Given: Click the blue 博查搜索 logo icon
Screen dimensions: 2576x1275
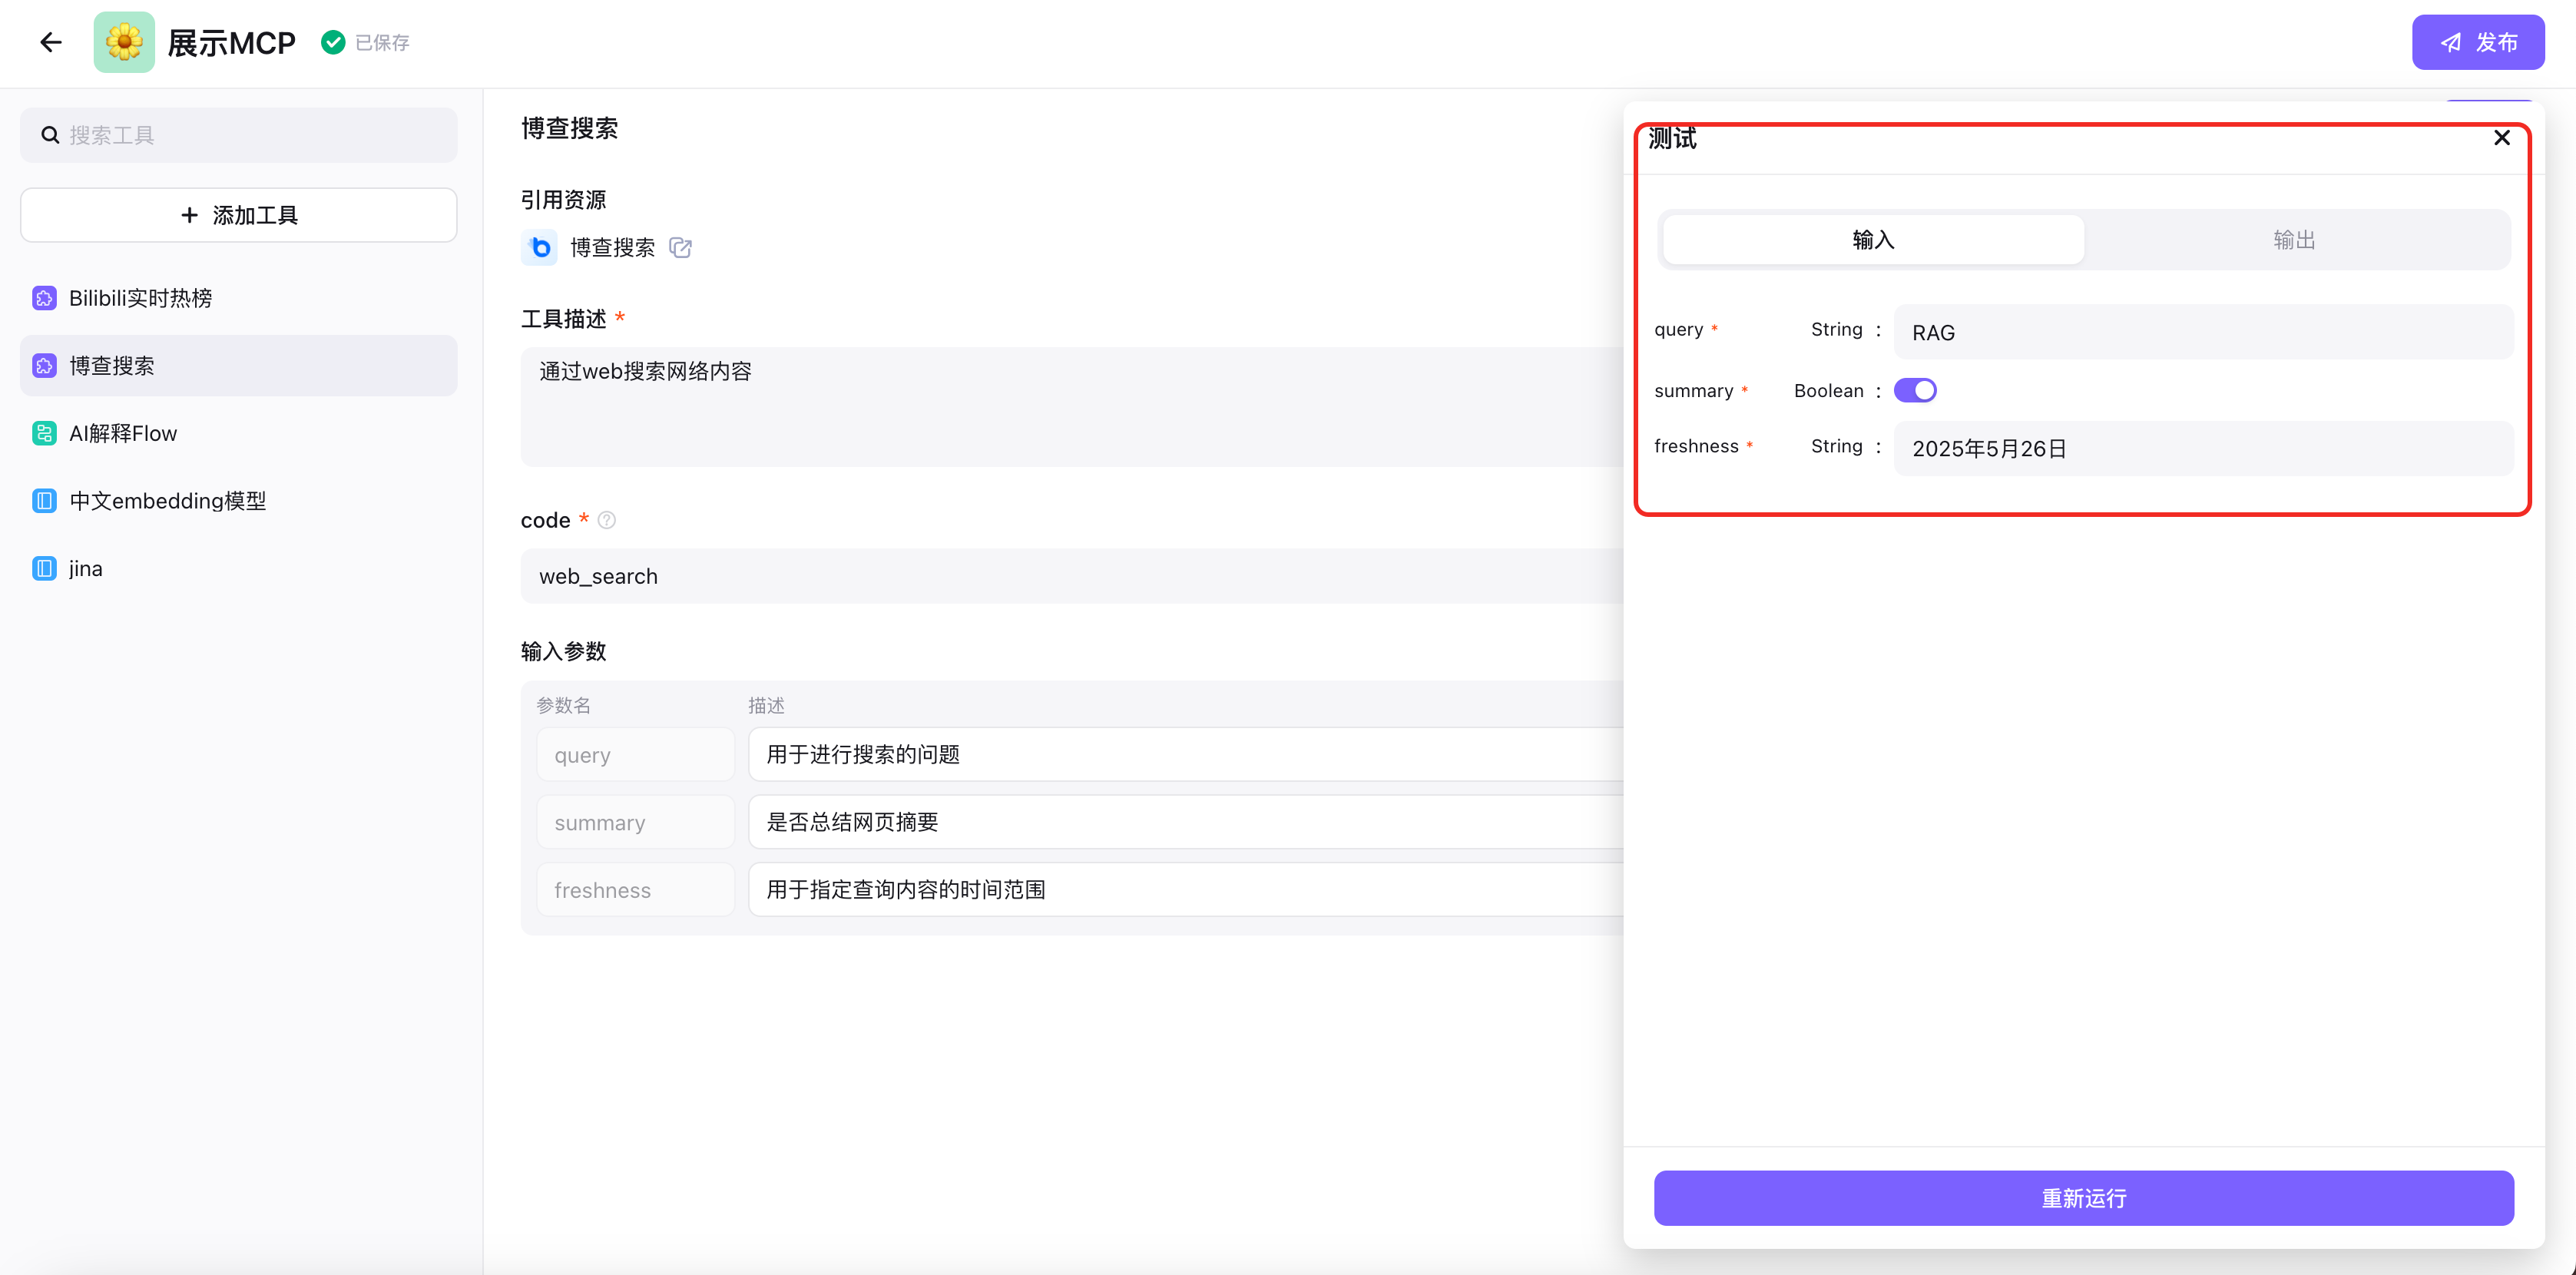Looking at the screenshot, I should 540,247.
